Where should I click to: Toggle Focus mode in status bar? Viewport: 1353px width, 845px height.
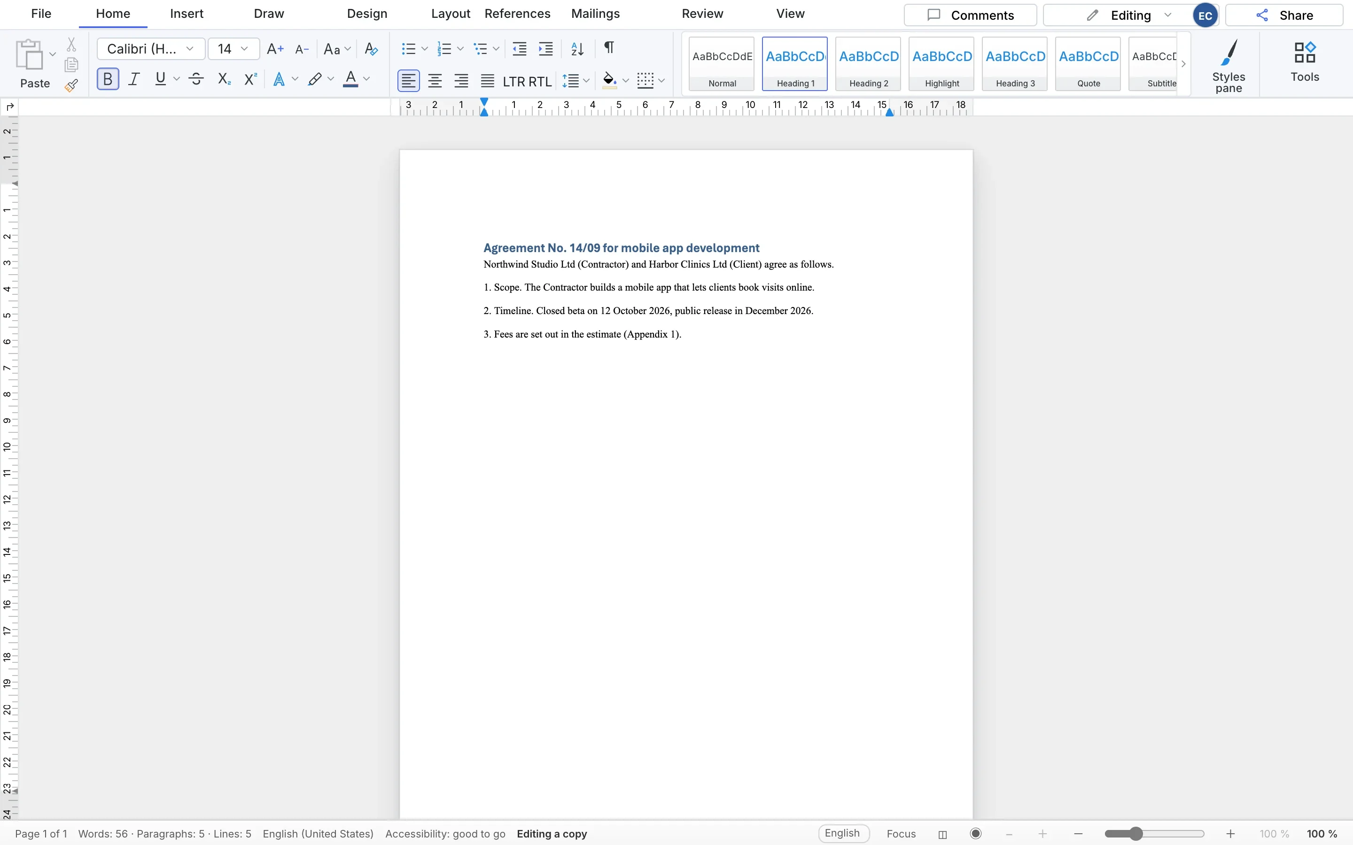[901, 834]
